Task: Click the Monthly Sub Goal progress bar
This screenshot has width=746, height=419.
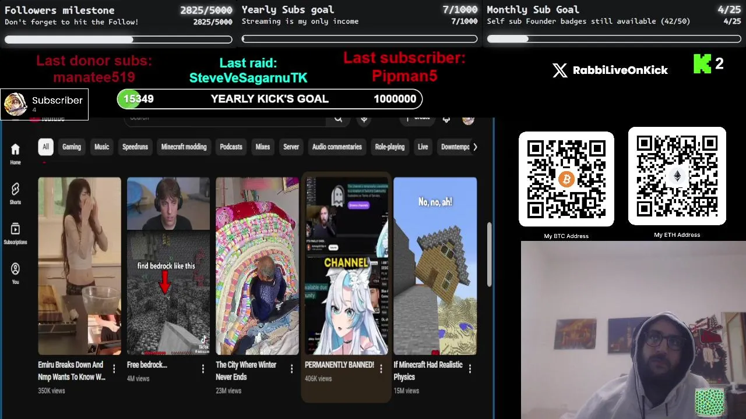Action: pyautogui.click(x=614, y=40)
